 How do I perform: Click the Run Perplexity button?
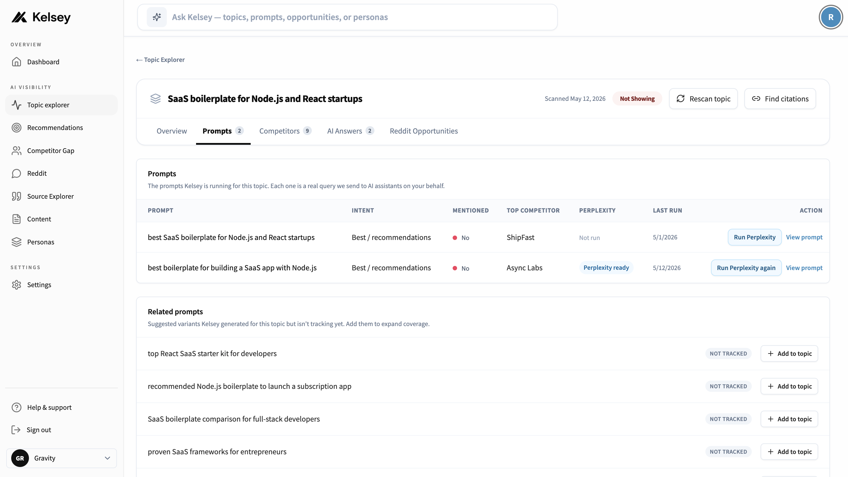[754, 237]
